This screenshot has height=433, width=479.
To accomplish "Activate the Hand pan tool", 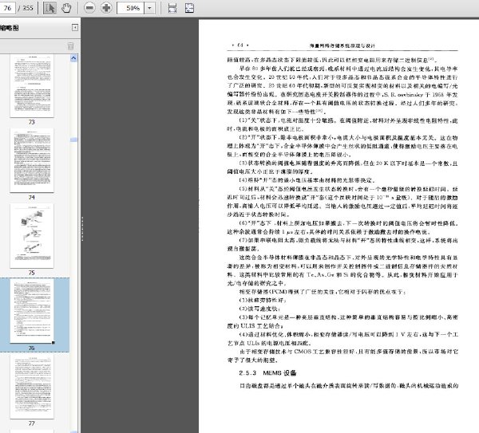I will coord(66,8).
